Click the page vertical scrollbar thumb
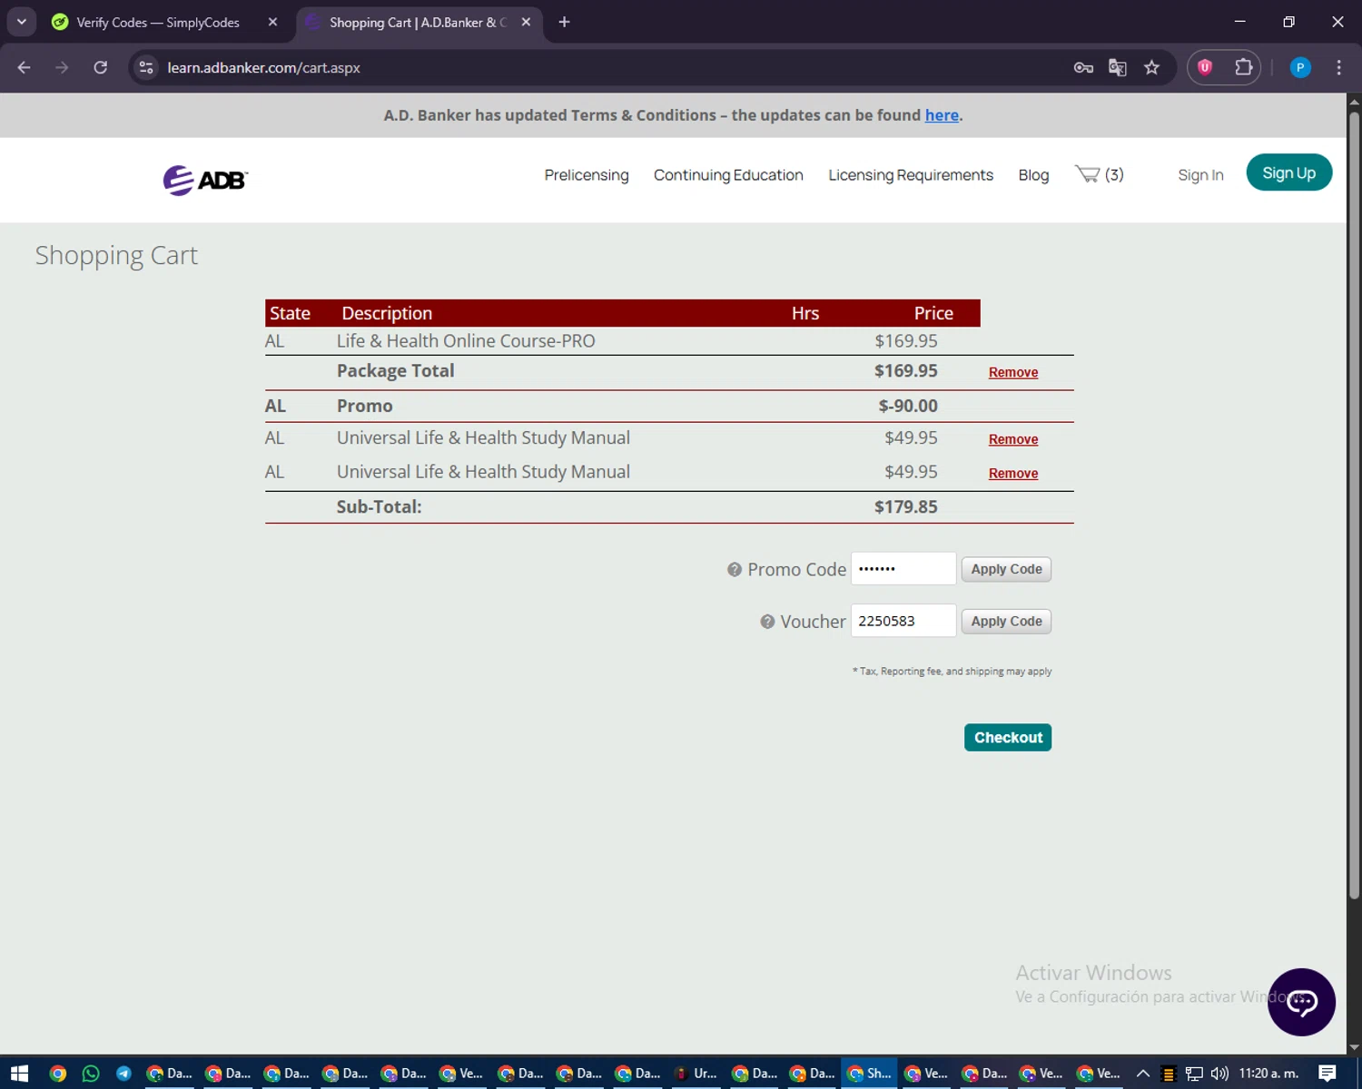This screenshot has height=1089, width=1362. (1354, 504)
